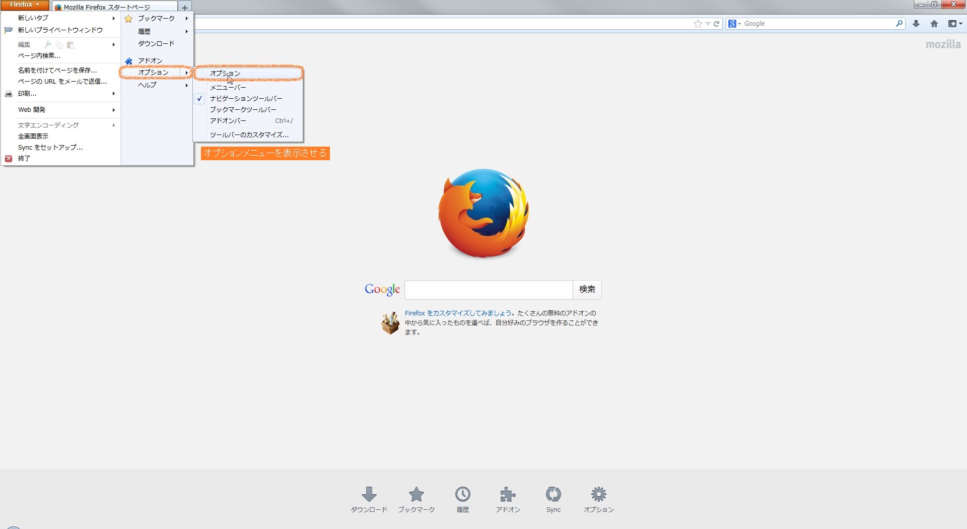Go to home page with house icon
This screenshot has width=967, height=529.
click(x=934, y=24)
